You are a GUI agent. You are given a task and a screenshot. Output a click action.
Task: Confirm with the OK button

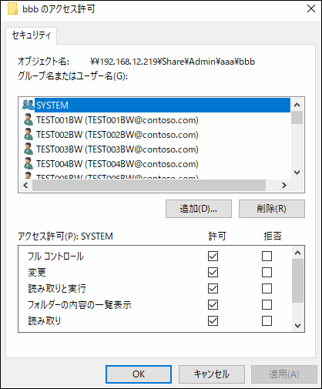[x=139, y=374]
